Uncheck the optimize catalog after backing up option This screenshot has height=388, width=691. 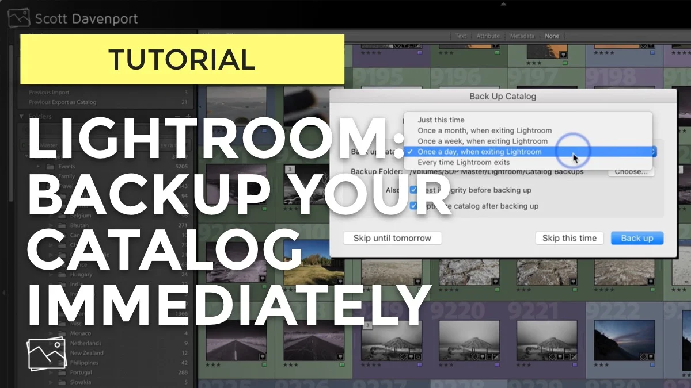(413, 206)
